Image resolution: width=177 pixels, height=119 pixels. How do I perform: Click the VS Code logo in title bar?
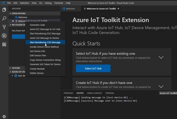coord(3,3)
